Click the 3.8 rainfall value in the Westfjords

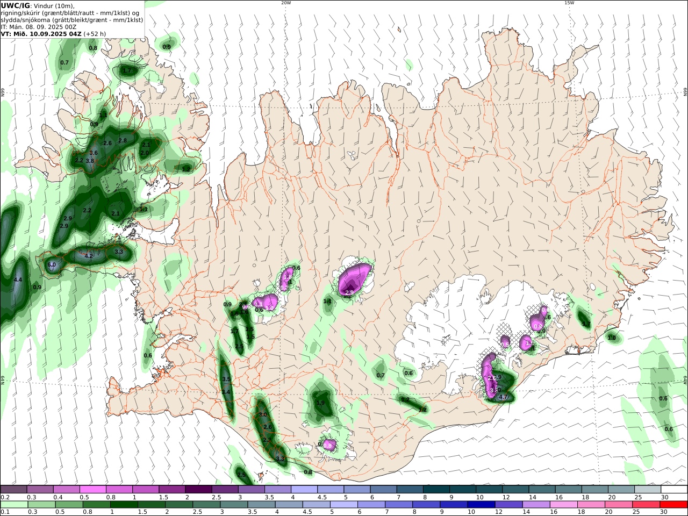pyautogui.click(x=90, y=161)
